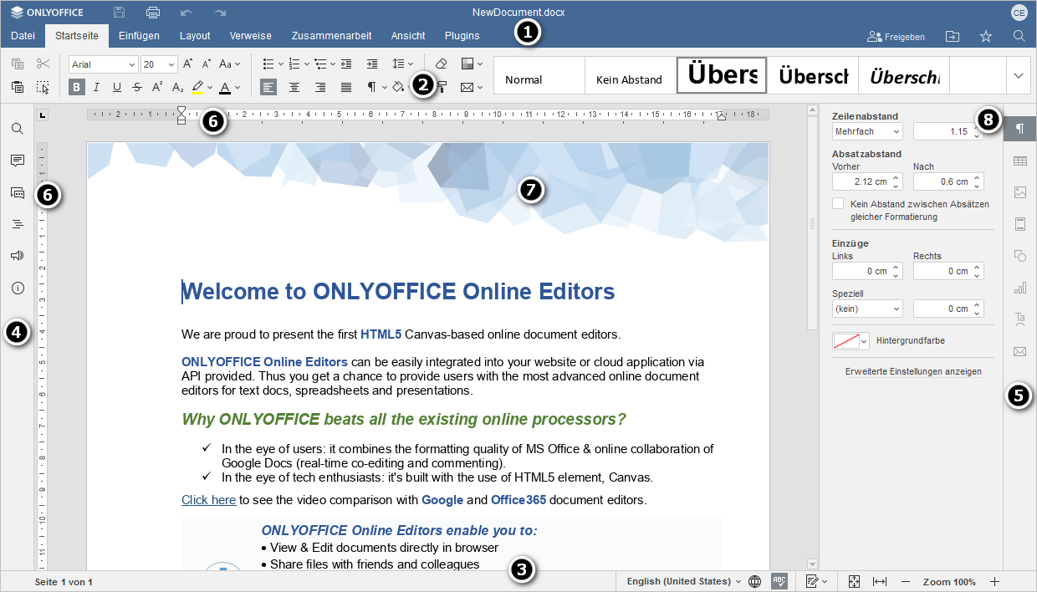Increase paragraph indent
This screenshot has height=592, width=1037.
(x=372, y=64)
